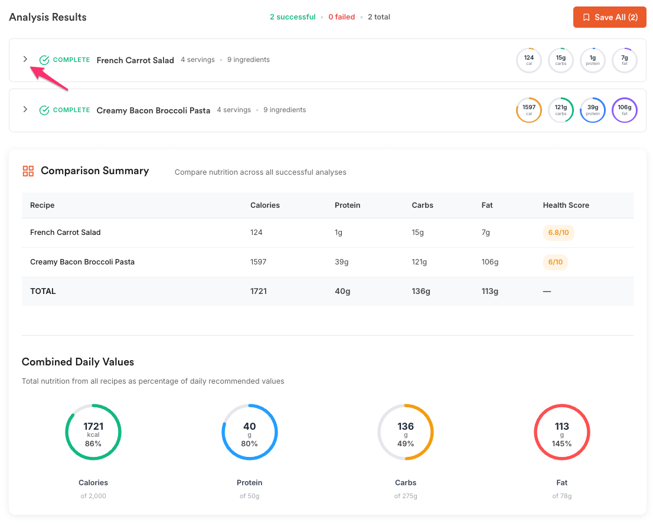The height and width of the screenshot is (523, 653).
Task: Click the 1721 kcal combined calories gauge
Action: (x=93, y=432)
